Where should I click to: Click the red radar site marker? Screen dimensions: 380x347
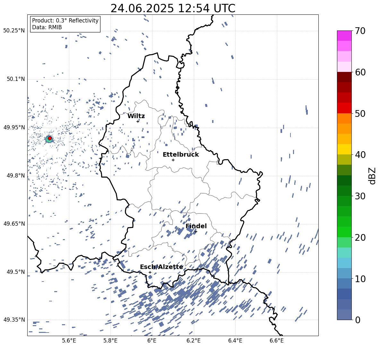point(50,138)
